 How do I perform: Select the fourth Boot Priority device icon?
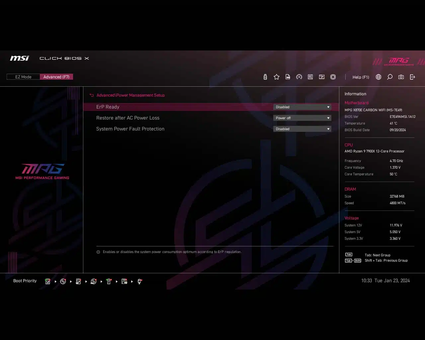[x=94, y=282]
